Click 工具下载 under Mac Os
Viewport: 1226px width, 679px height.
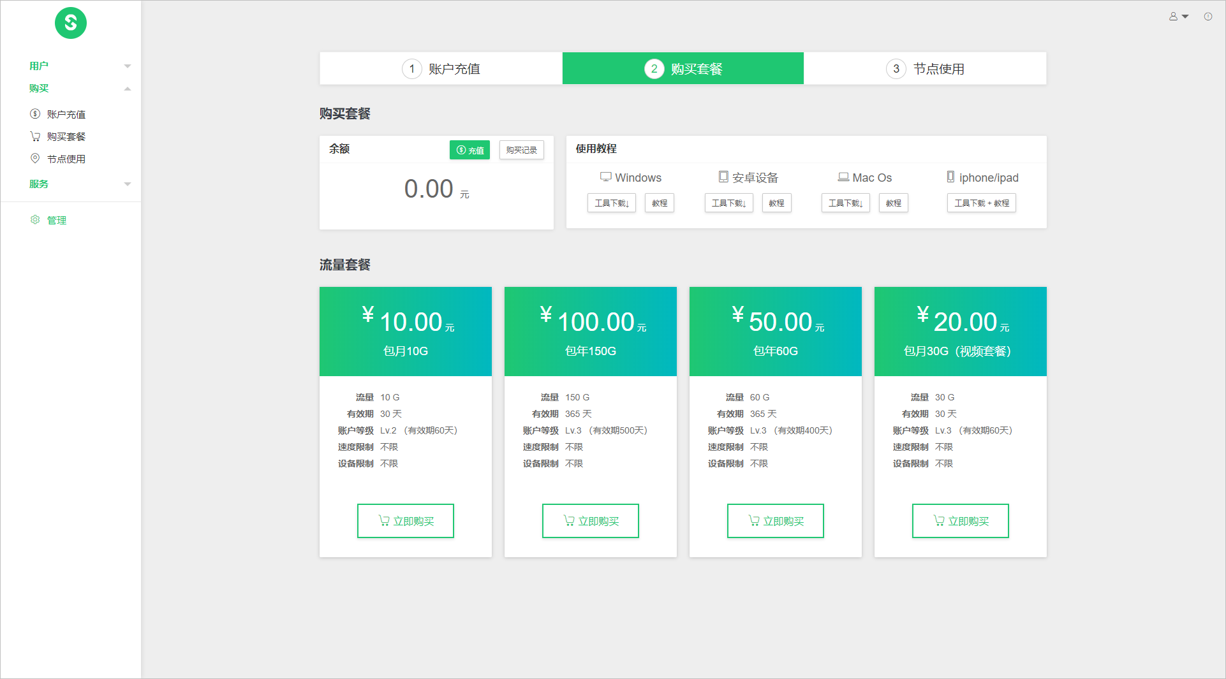pyautogui.click(x=845, y=203)
